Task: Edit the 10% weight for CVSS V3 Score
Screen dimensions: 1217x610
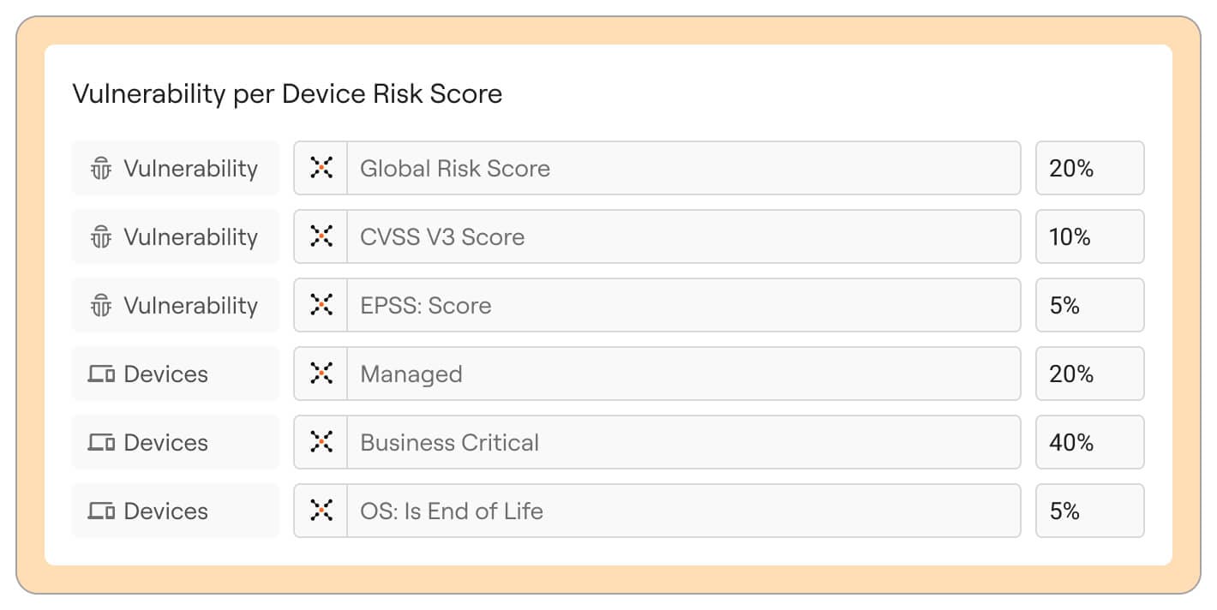Action: click(x=1089, y=236)
